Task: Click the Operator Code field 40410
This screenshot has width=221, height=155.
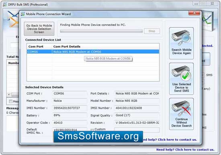Action: [x=70, y=123]
